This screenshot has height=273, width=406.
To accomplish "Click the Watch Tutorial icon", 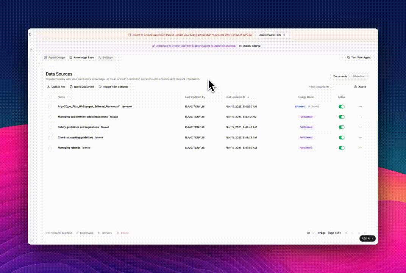I will click(240, 46).
